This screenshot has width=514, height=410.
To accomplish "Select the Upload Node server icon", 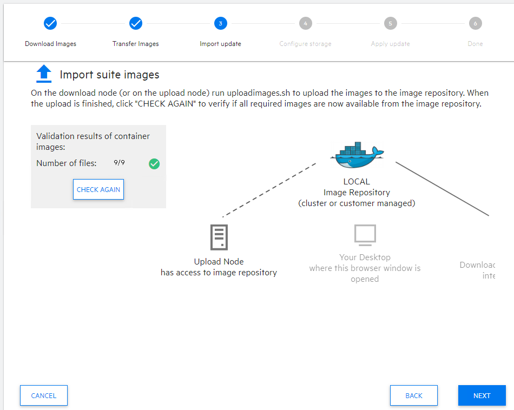I will coord(219,237).
